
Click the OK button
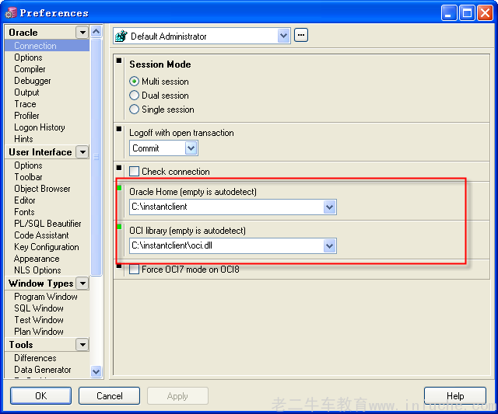click(x=40, y=395)
